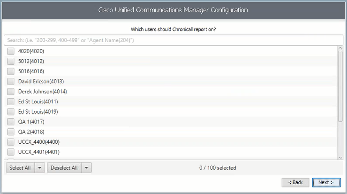Open the Deselect All dropdown arrow
Screen dimensions: 347x194
[87, 168]
